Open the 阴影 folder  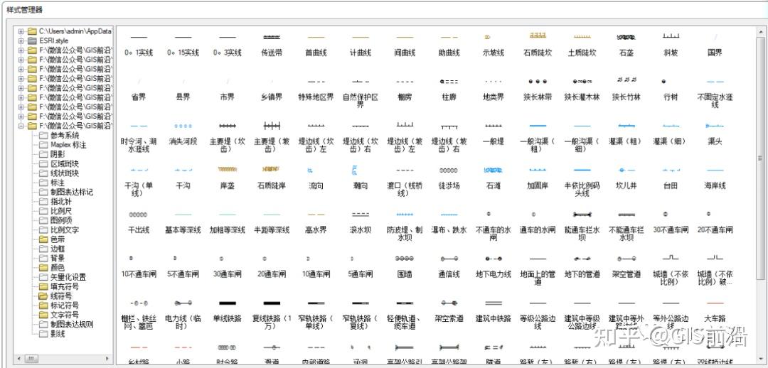click(58, 154)
